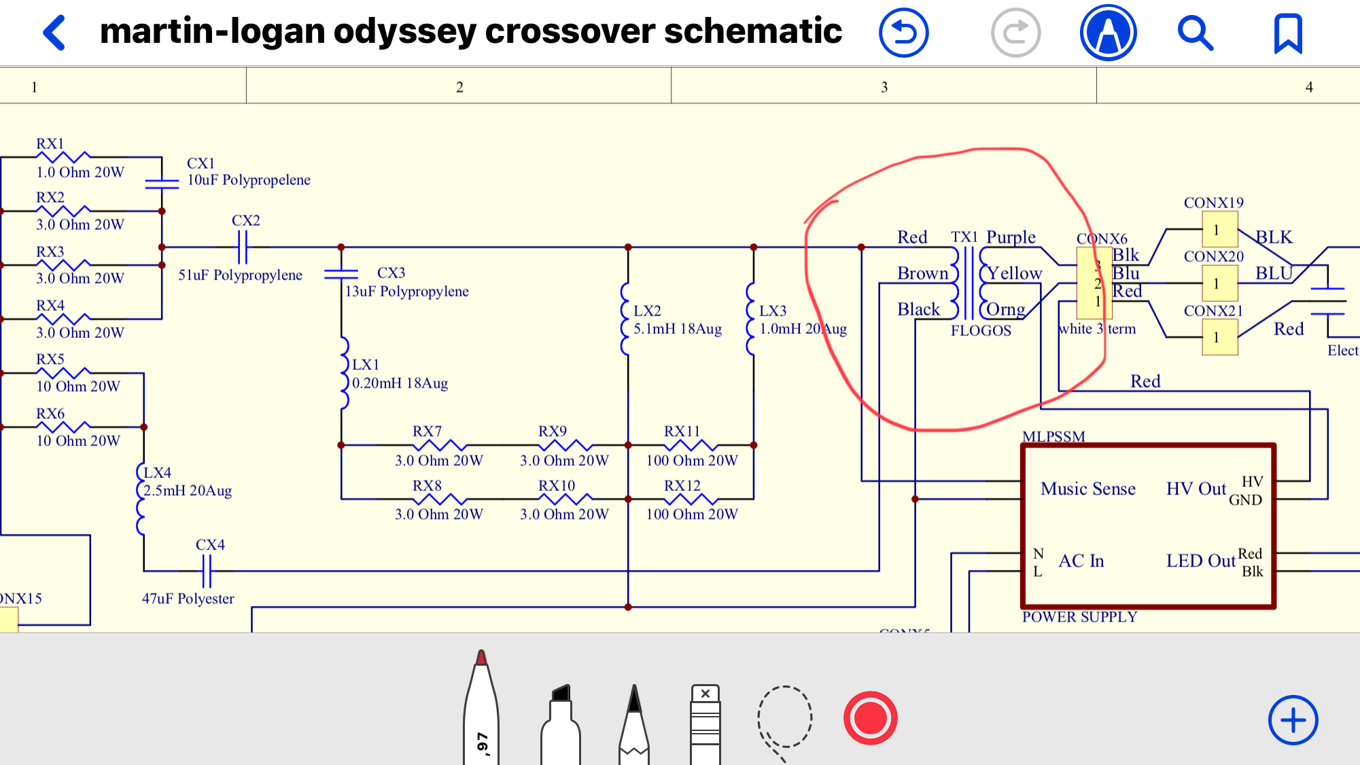Tap column header number 1

(34, 87)
